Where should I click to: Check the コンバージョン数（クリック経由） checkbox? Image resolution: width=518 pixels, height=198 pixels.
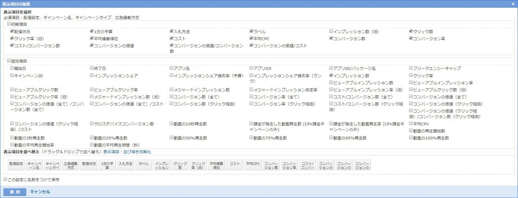pos(171,103)
